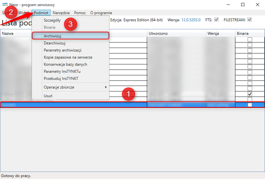The image size is (265, 179).
Task: Tick Binaria checkbox in the highlighted row
Action: [250, 105]
